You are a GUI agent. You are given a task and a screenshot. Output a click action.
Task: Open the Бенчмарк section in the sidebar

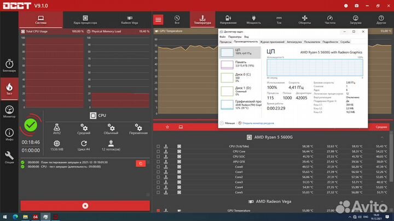point(9,66)
